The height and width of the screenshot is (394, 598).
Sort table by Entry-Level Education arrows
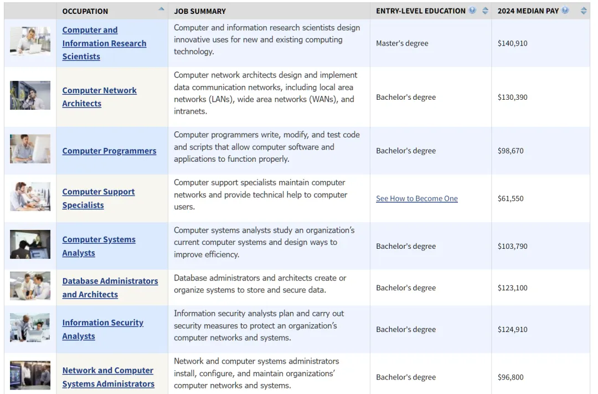[485, 11]
